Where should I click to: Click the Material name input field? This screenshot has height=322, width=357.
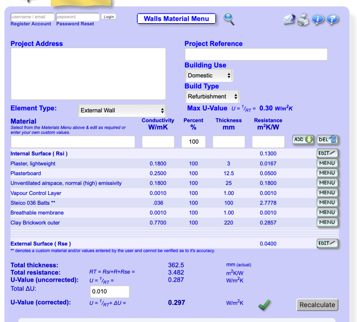click(73, 142)
